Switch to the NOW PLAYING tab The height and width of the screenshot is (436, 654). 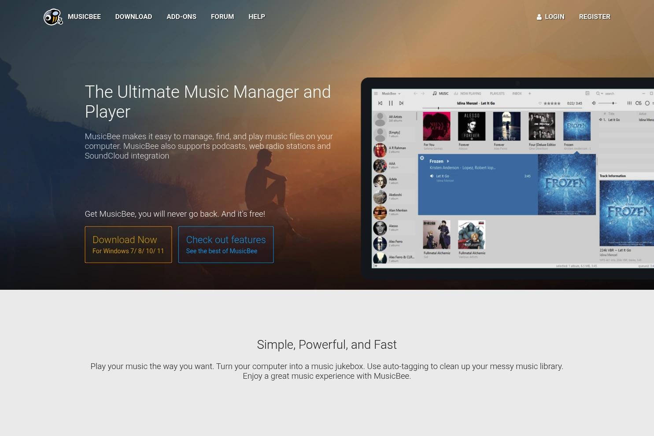click(x=468, y=93)
